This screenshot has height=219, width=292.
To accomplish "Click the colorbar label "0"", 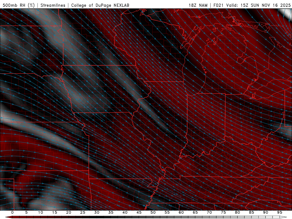I will click(x=12, y=212).
